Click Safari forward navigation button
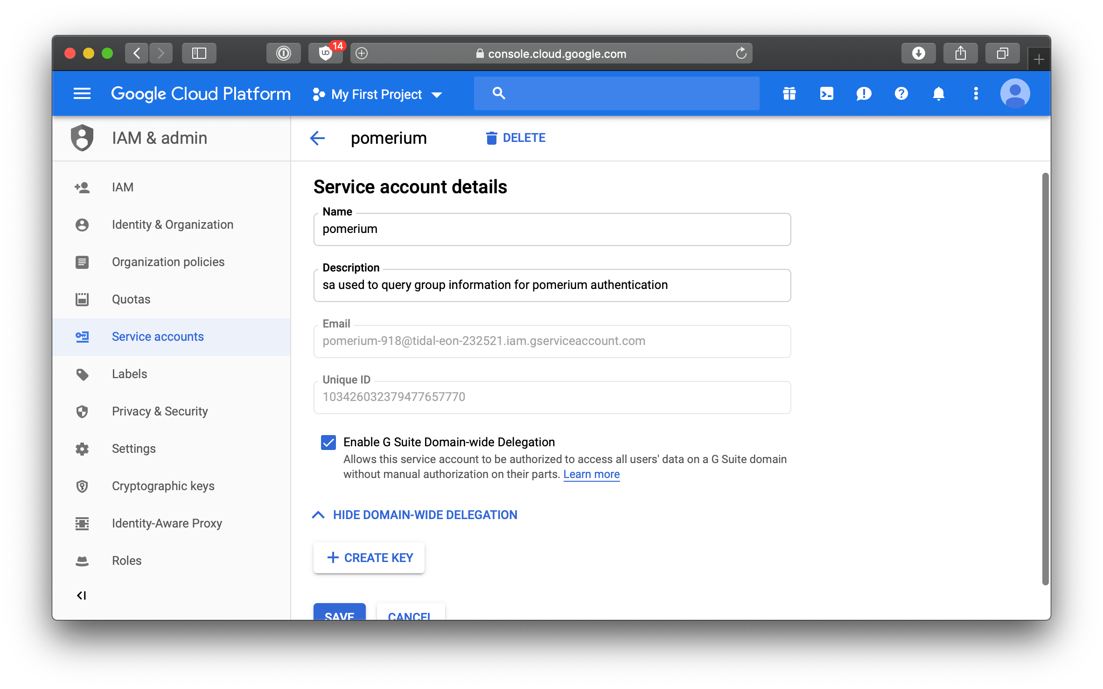This screenshot has width=1103, height=689. click(161, 53)
